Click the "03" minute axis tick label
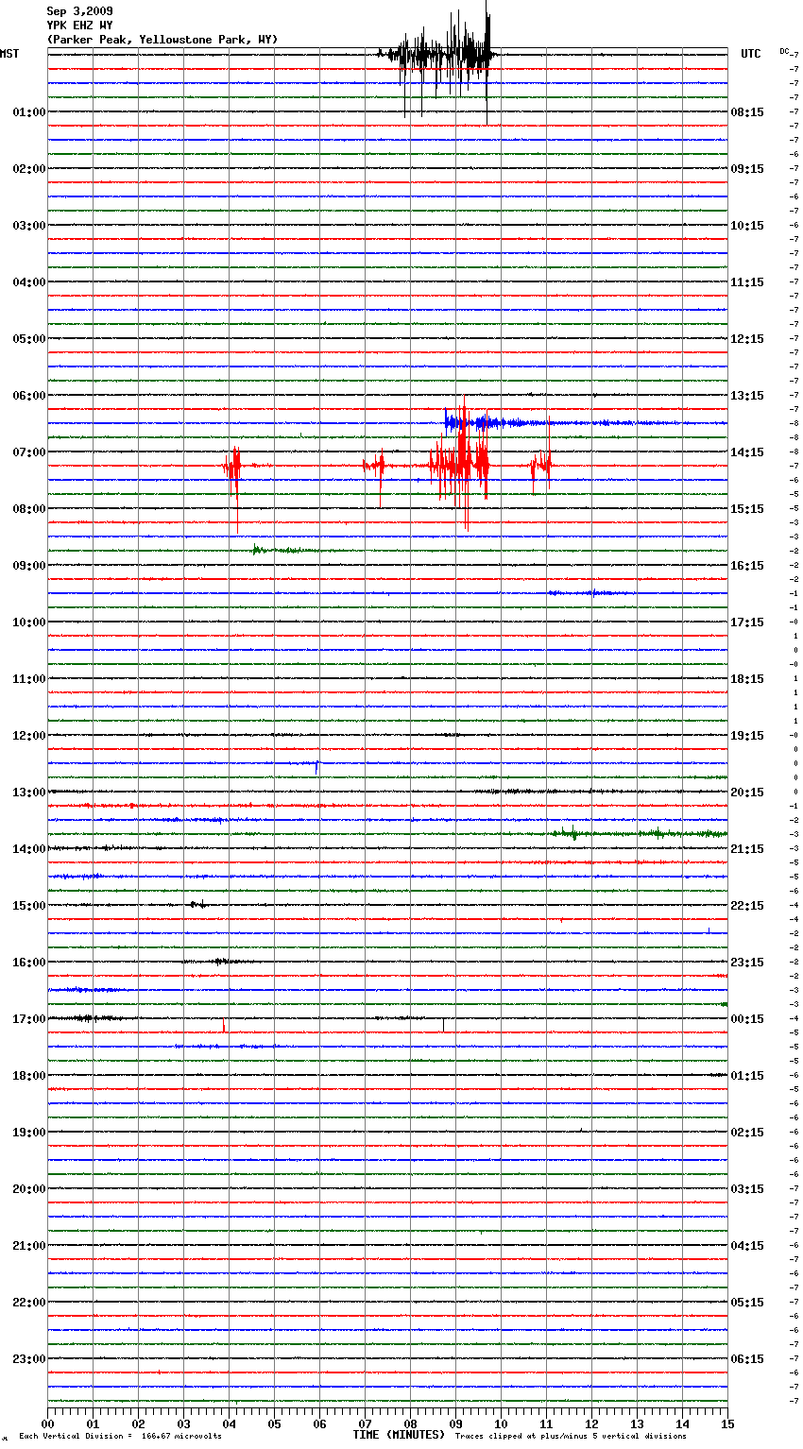The height and width of the screenshot is (1449, 803). click(x=184, y=1423)
